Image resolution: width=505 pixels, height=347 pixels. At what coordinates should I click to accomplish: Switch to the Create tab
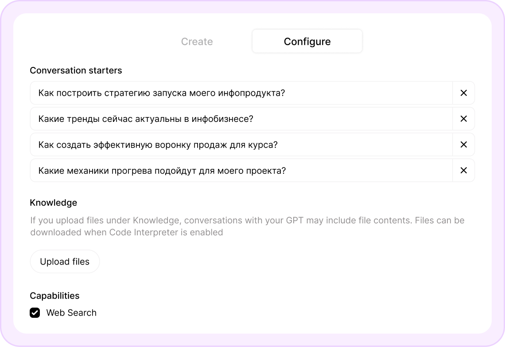[x=197, y=41]
